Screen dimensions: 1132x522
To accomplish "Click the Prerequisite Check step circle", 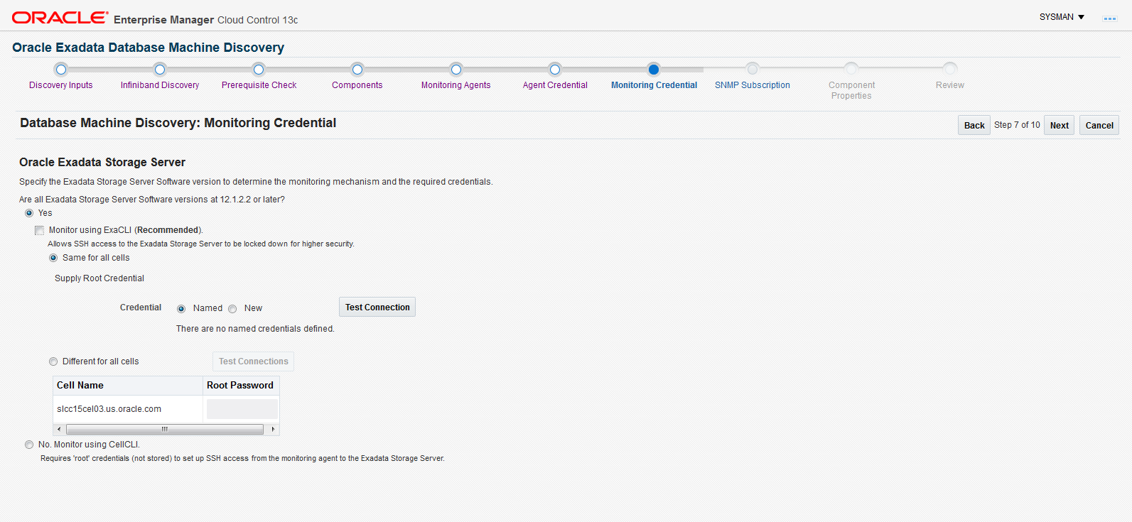I will point(259,69).
